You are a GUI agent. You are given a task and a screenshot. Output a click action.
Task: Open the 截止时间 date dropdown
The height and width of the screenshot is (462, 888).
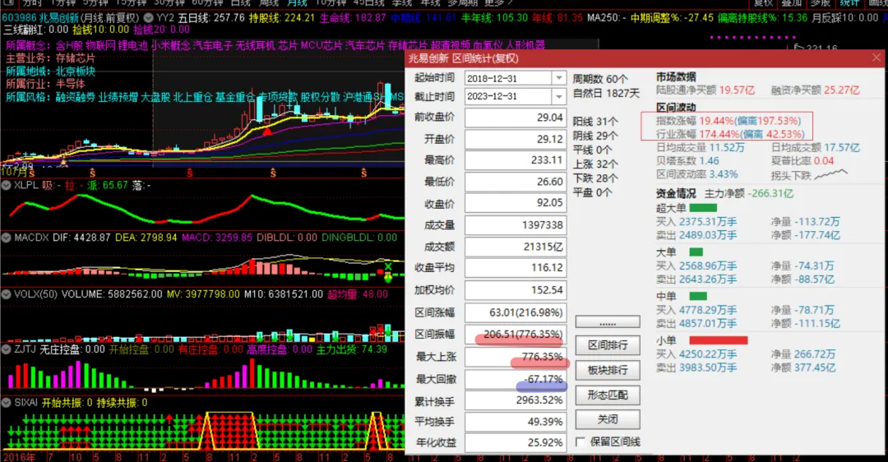tap(559, 96)
